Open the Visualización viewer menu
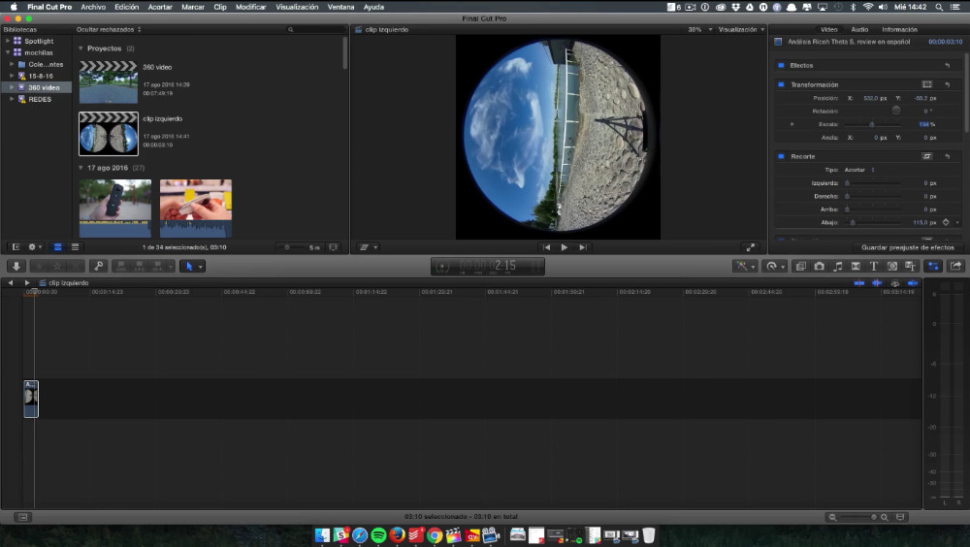970x547 pixels. pyautogui.click(x=741, y=30)
